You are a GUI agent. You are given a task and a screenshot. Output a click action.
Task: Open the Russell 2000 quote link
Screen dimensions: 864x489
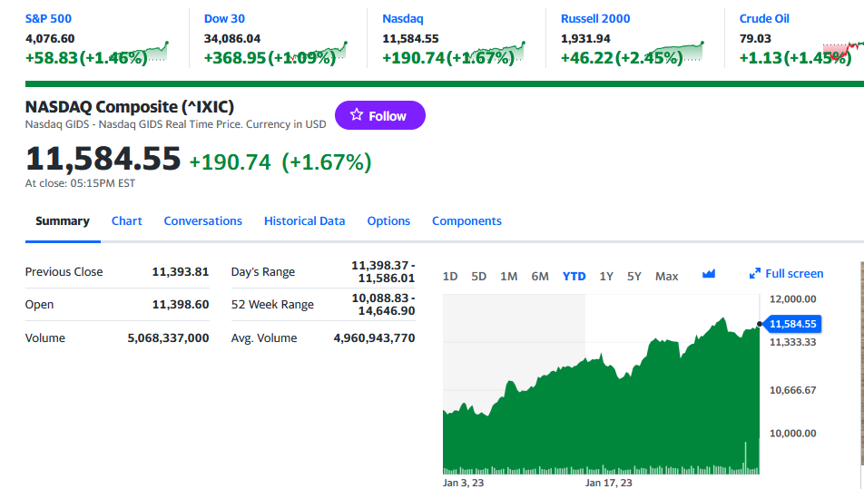point(595,19)
